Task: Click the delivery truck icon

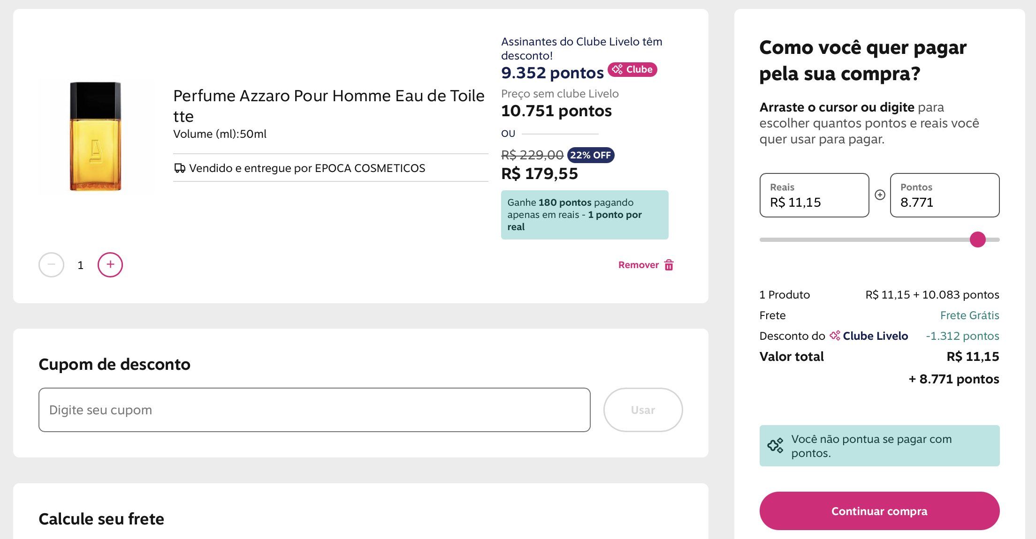Action: point(179,168)
